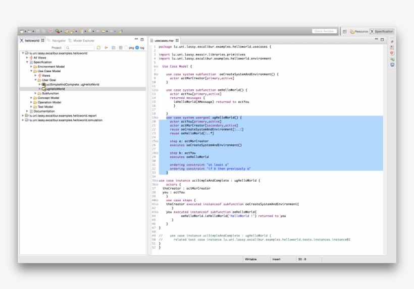Click the Quick Access search field
Image resolution: width=414 pixels, height=289 pixels.
[324, 31]
